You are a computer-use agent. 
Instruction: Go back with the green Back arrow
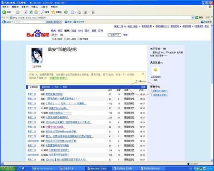pos(4,12)
